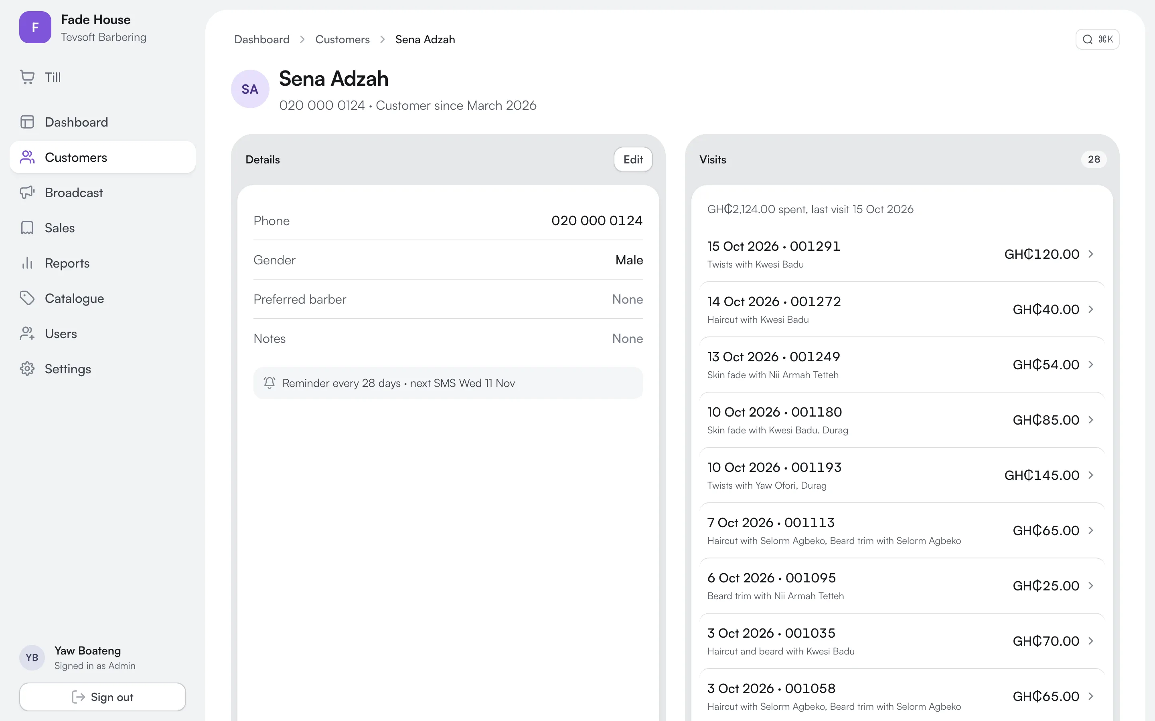
Task: Open the ⌘K search box
Action: [1097, 40]
